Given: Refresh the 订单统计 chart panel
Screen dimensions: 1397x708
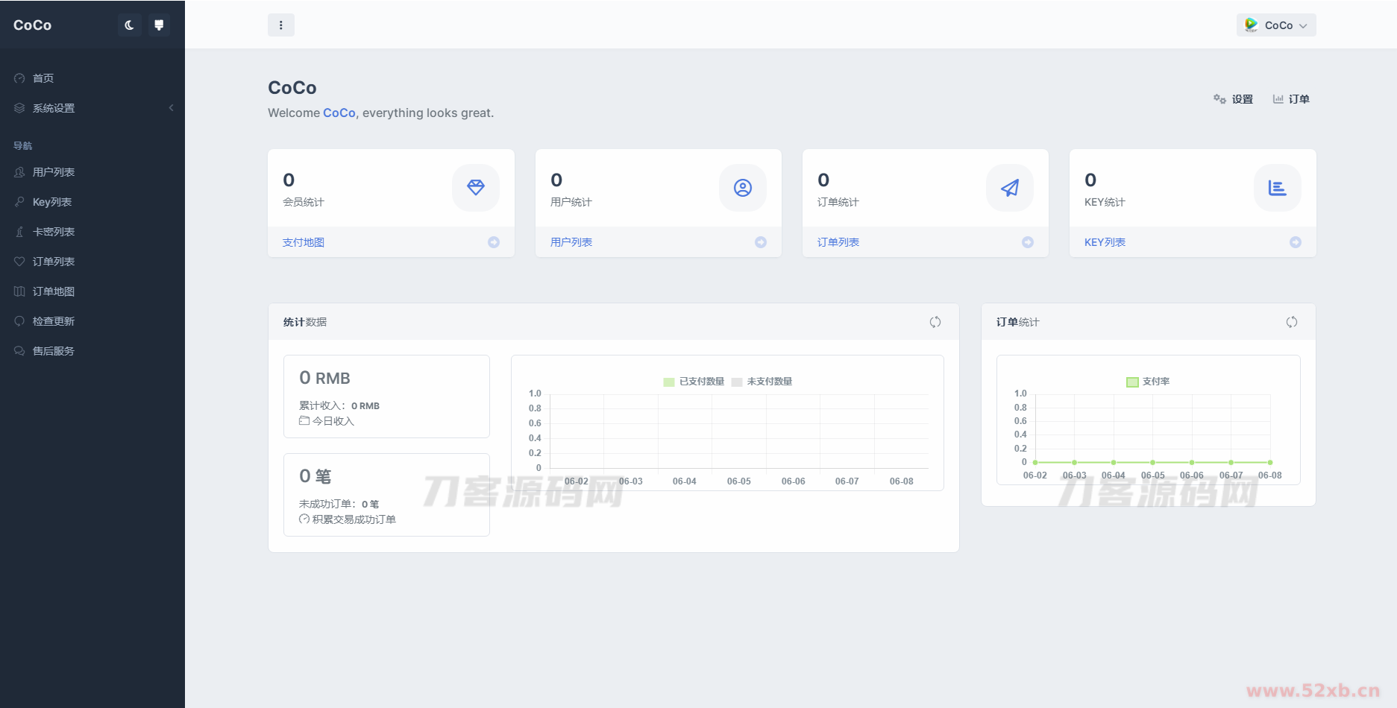Looking at the screenshot, I should 1291,322.
